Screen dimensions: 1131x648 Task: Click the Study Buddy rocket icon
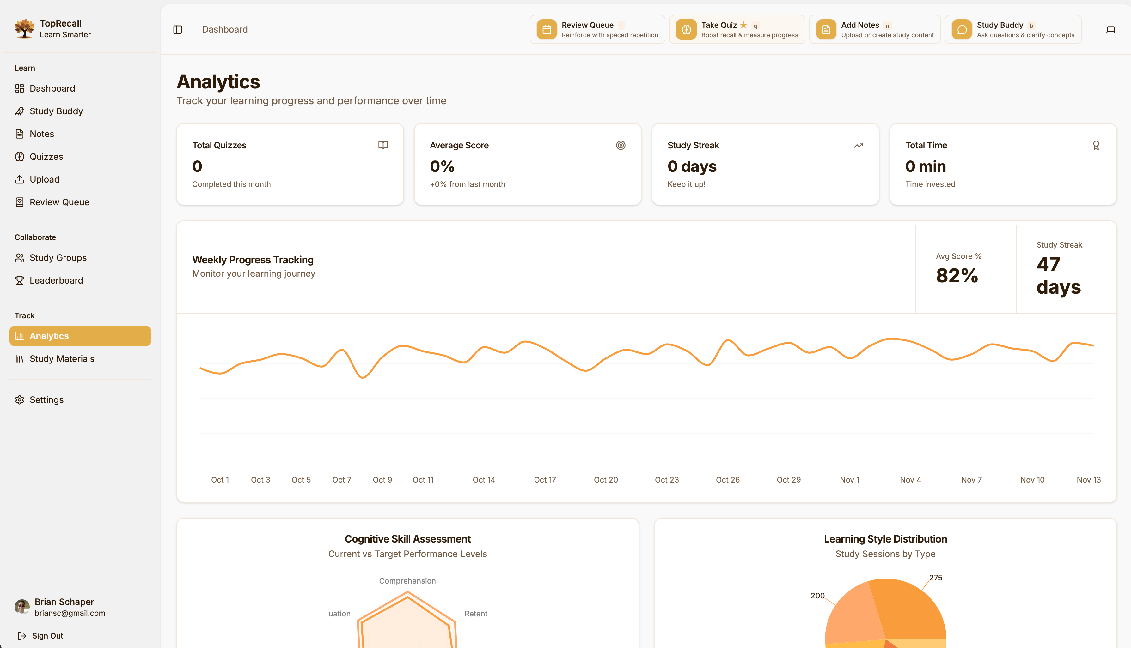point(20,111)
